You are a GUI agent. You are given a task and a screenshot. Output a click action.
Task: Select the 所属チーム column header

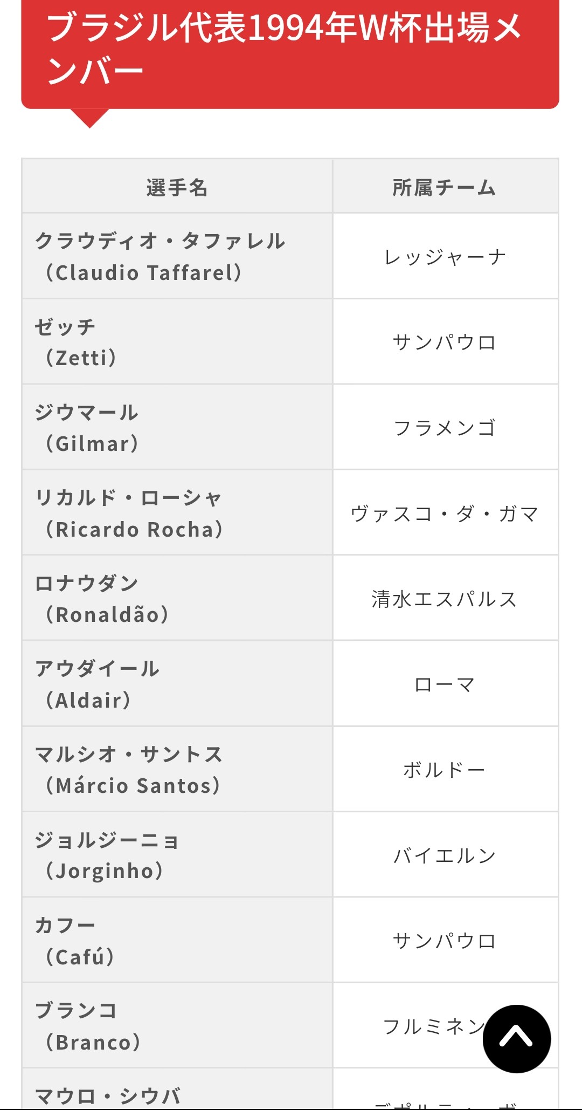point(445,187)
